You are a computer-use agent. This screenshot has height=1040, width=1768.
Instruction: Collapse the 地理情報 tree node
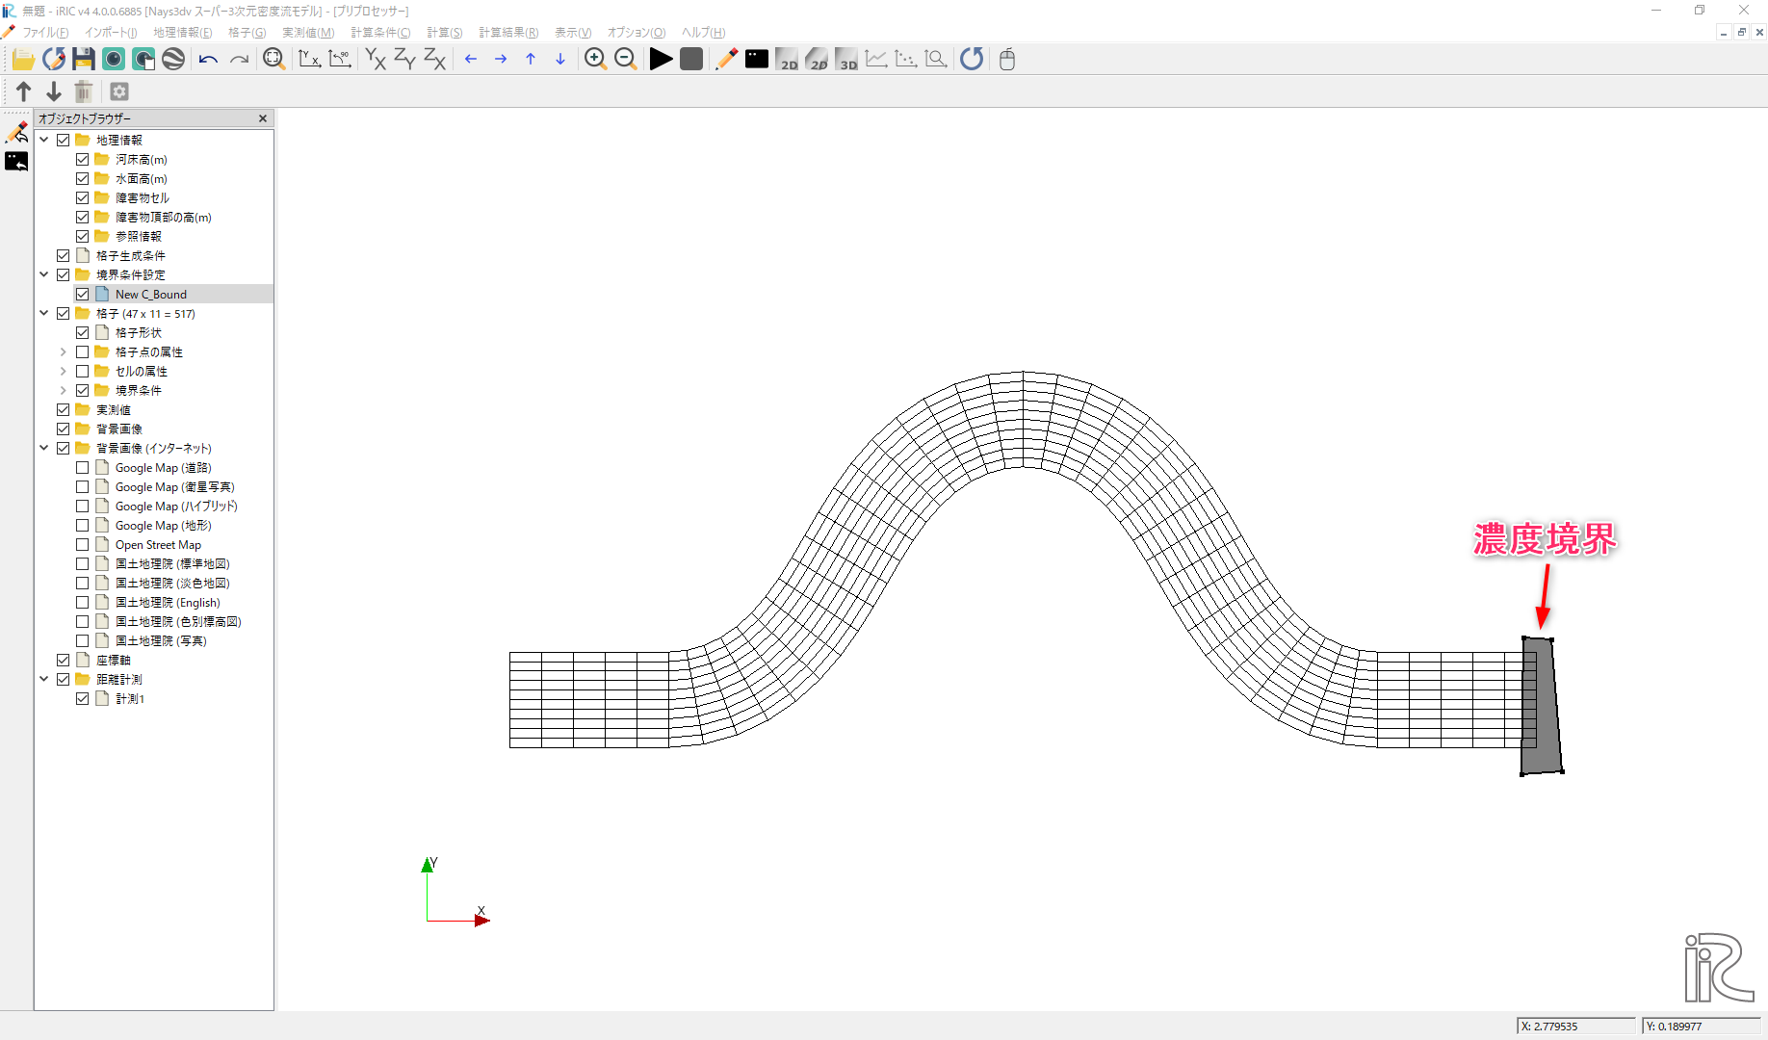(44, 141)
